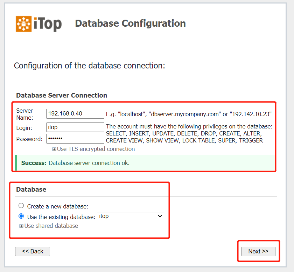The image size is (294, 272).
Task: Open the existing database dropdown showing itop
Action: (131, 216)
